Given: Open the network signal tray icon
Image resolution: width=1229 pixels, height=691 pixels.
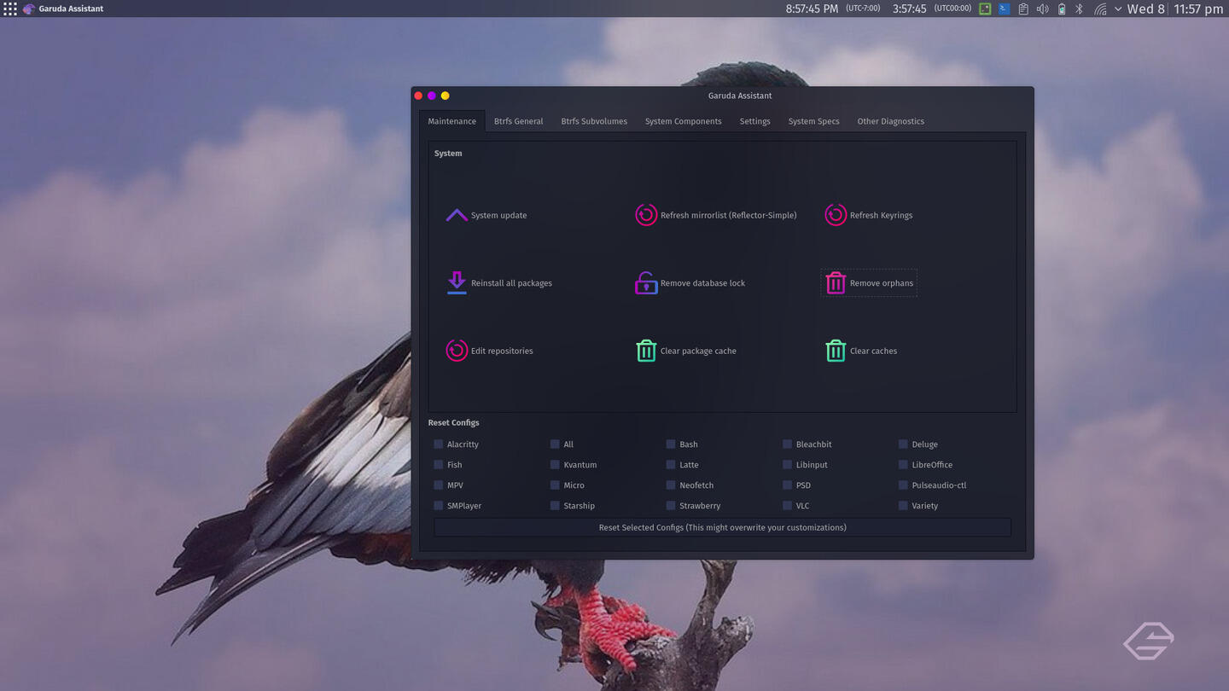Looking at the screenshot, I should (x=1100, y=9).
